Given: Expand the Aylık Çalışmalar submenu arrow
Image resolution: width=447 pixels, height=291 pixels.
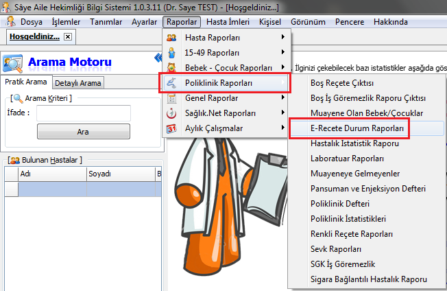Looking at the screenshot, I should pos(282,128).
